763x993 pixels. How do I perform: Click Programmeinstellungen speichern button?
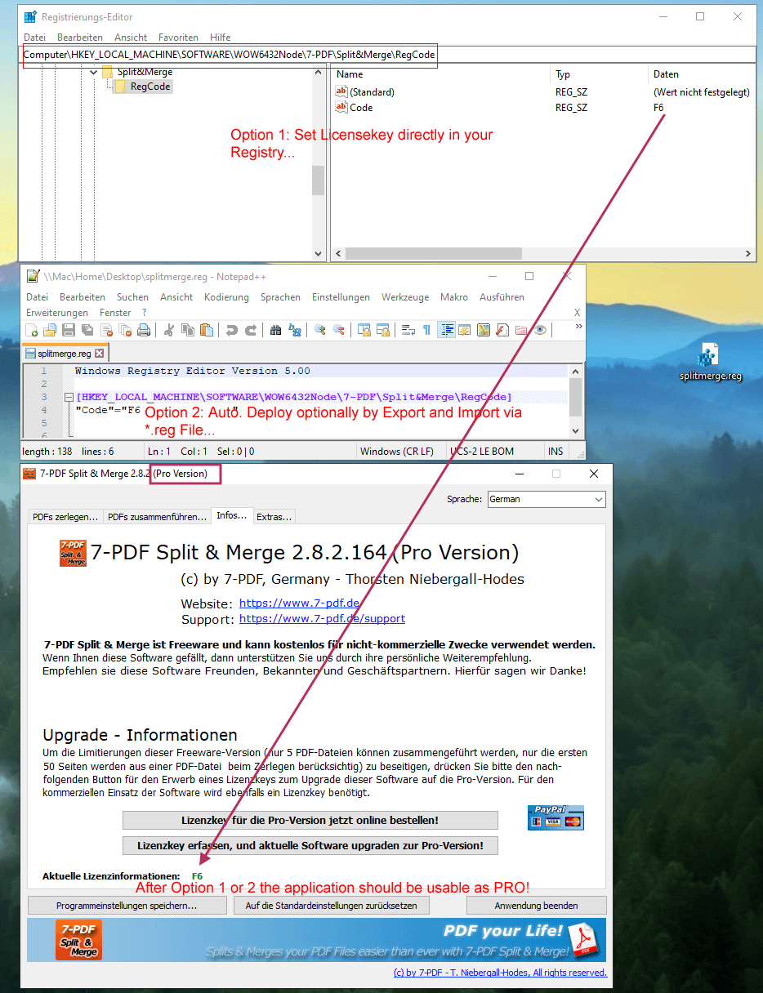pyautogui.click(x=126, y=906)
